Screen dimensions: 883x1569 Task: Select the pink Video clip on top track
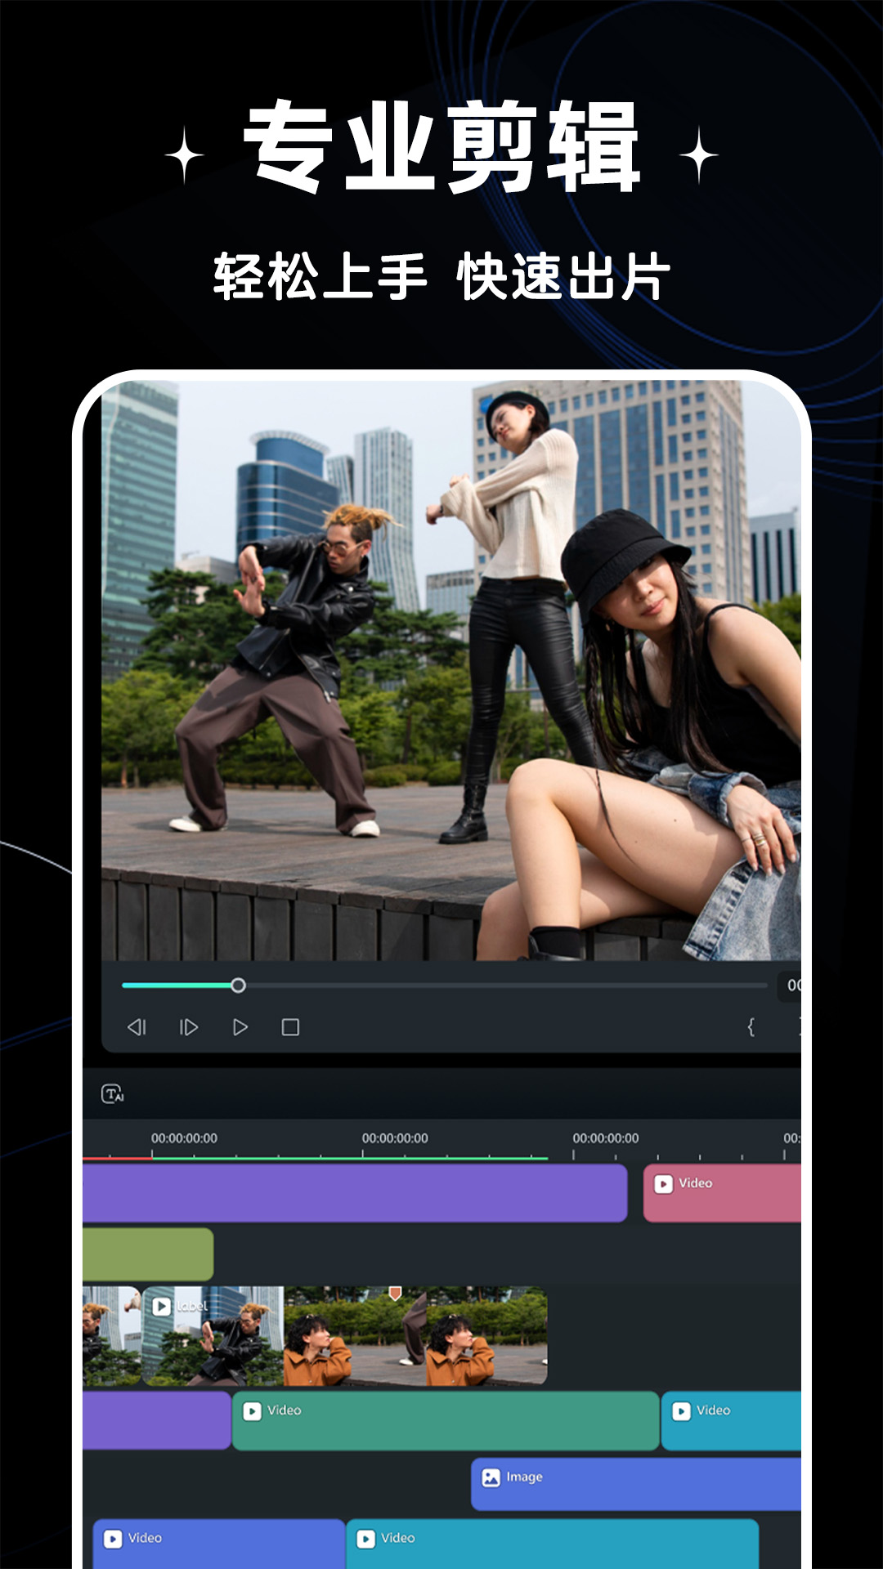[x=723, y=1193]
